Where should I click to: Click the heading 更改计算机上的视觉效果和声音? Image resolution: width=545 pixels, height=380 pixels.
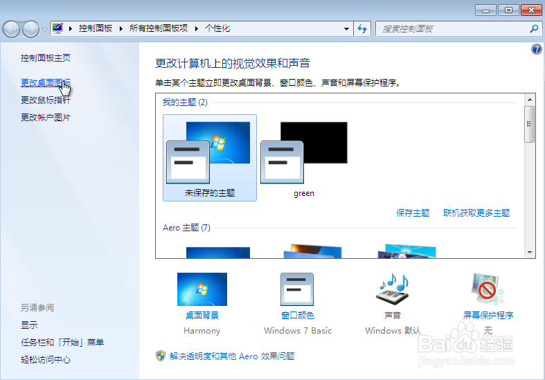coord(232,63)
